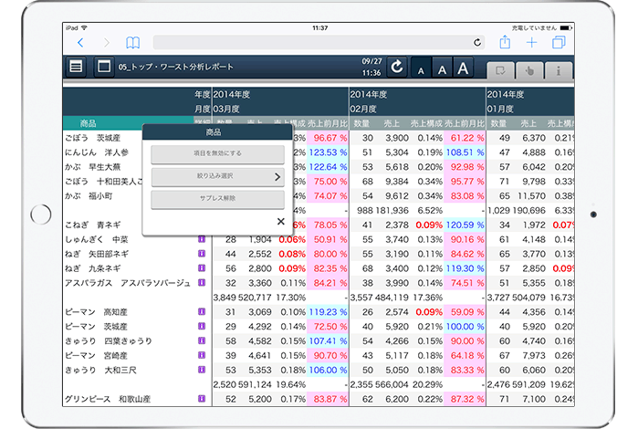The image size is (638, 429).
Task: Open the report list menu icon
Action: click(76, 66)
